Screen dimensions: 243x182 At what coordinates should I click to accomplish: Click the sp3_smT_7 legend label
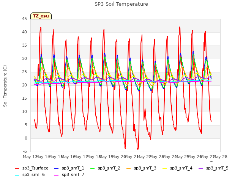click(x=73, y=174)
